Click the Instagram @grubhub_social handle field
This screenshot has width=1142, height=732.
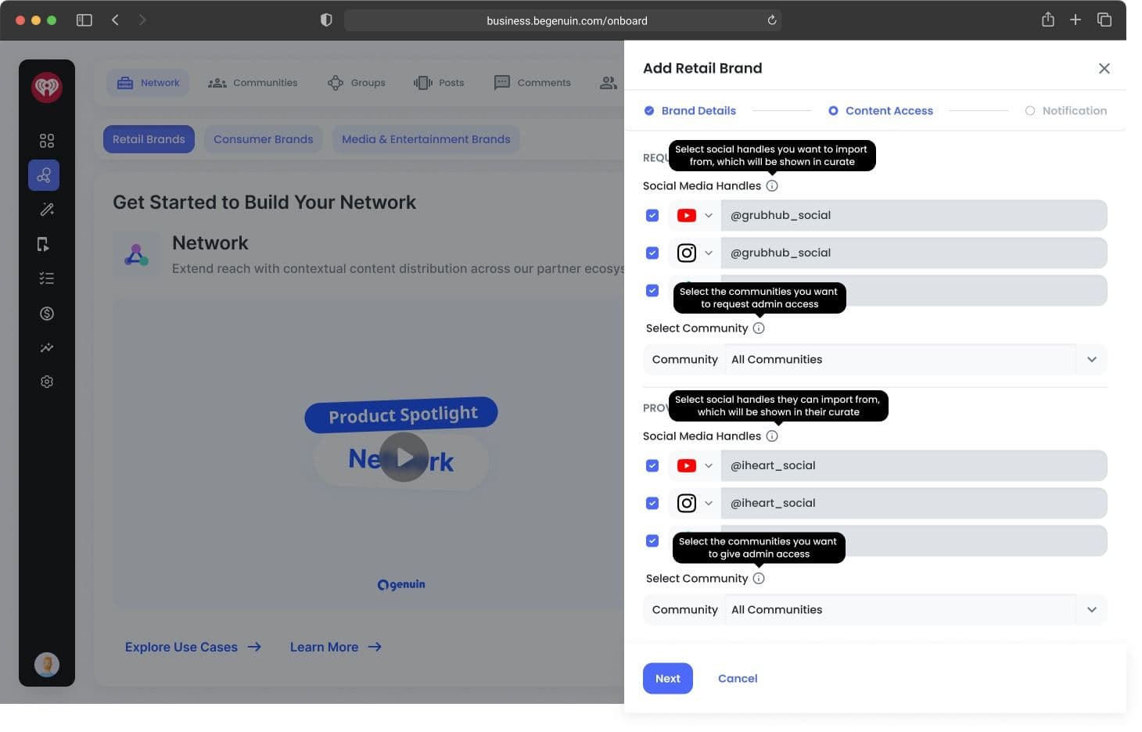click(914, 253)
